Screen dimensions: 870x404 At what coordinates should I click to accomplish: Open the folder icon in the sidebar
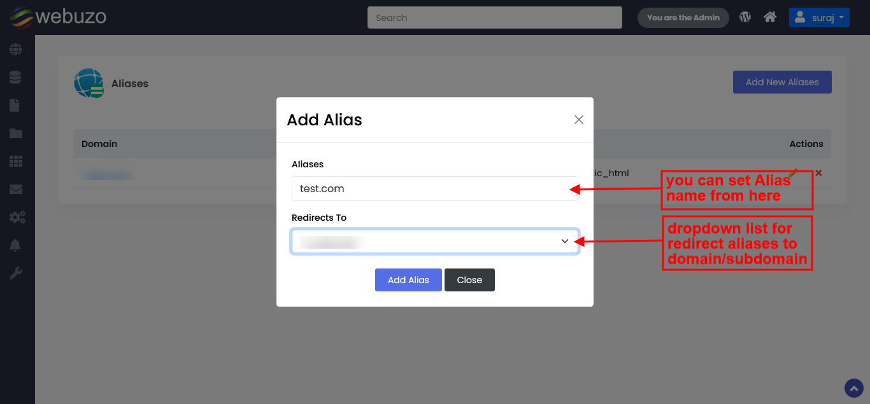[15, 134]
